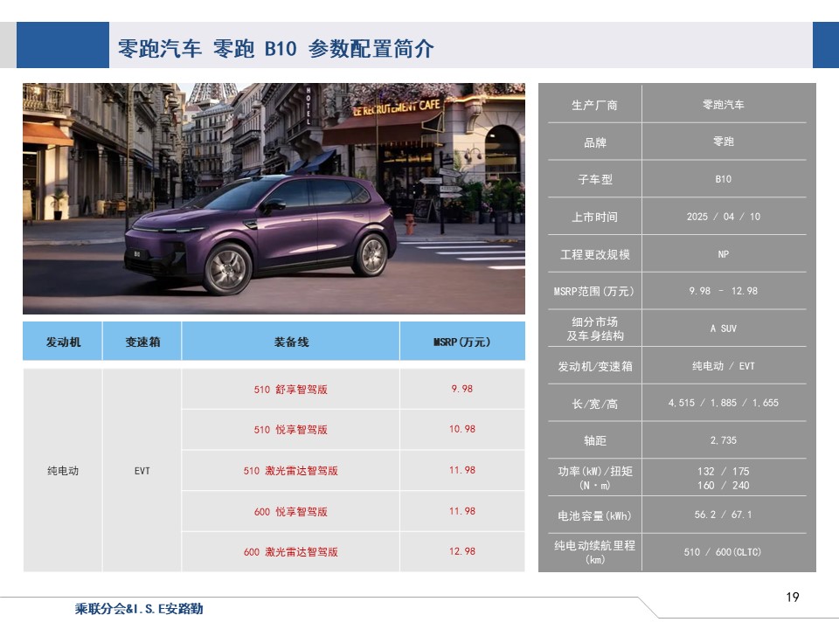
Task: Select the wheelbase value 2,735
Action: click(x=723, y=440)
